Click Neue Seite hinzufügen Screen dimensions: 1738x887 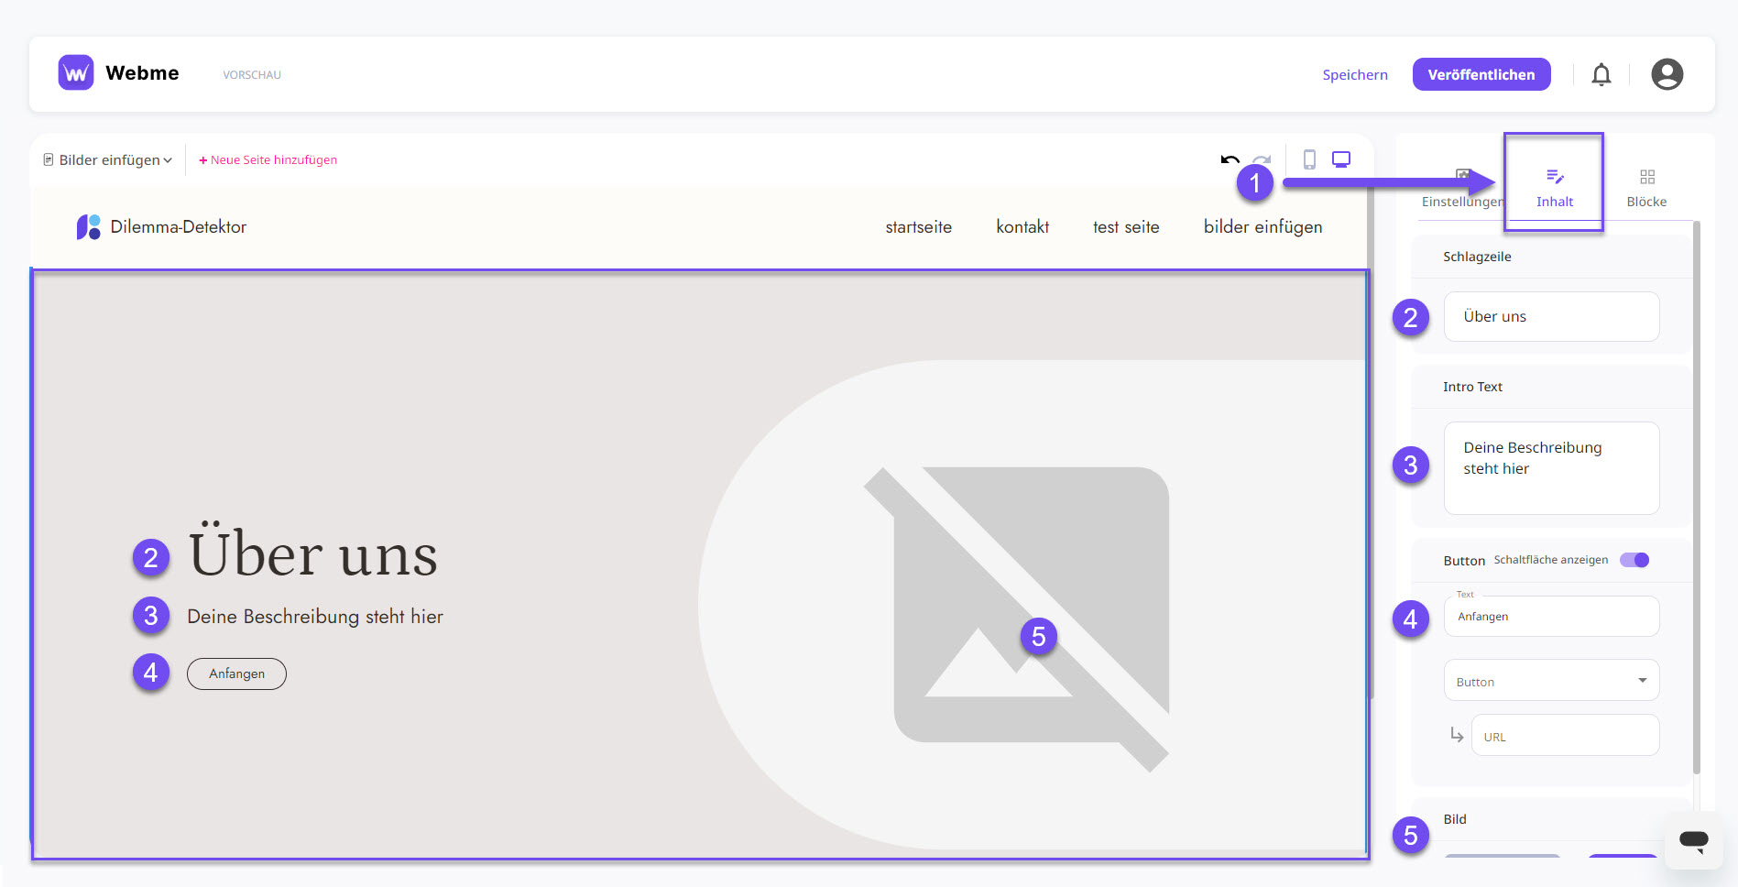coord(268,159)
